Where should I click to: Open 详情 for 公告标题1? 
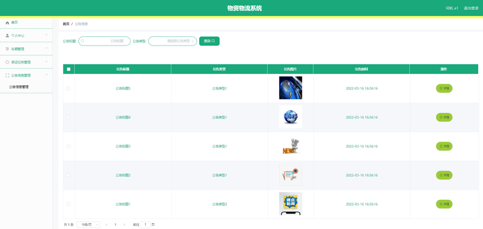444,204
